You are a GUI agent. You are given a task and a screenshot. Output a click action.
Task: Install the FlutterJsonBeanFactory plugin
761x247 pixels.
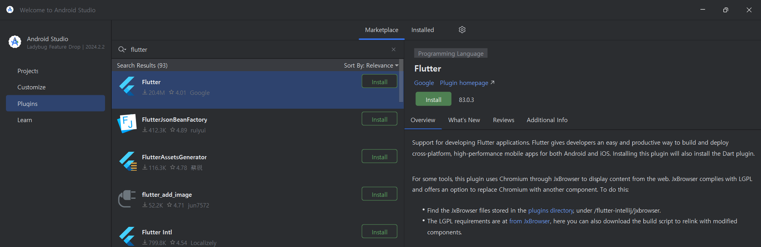pyautogui.click(x=379, y=119)
